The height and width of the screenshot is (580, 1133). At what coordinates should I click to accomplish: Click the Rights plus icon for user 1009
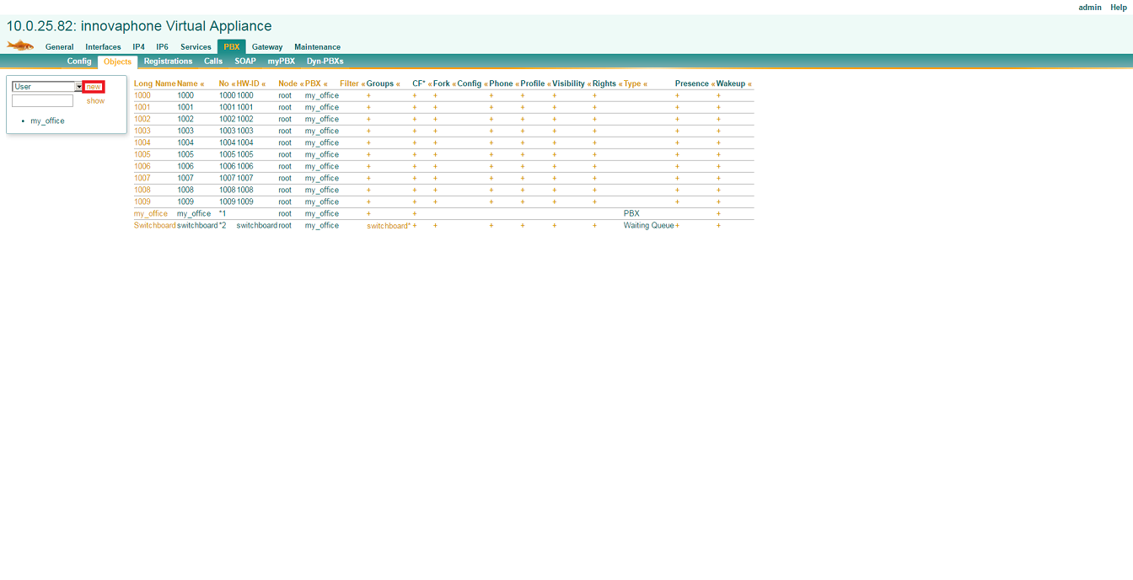[594, 202]
